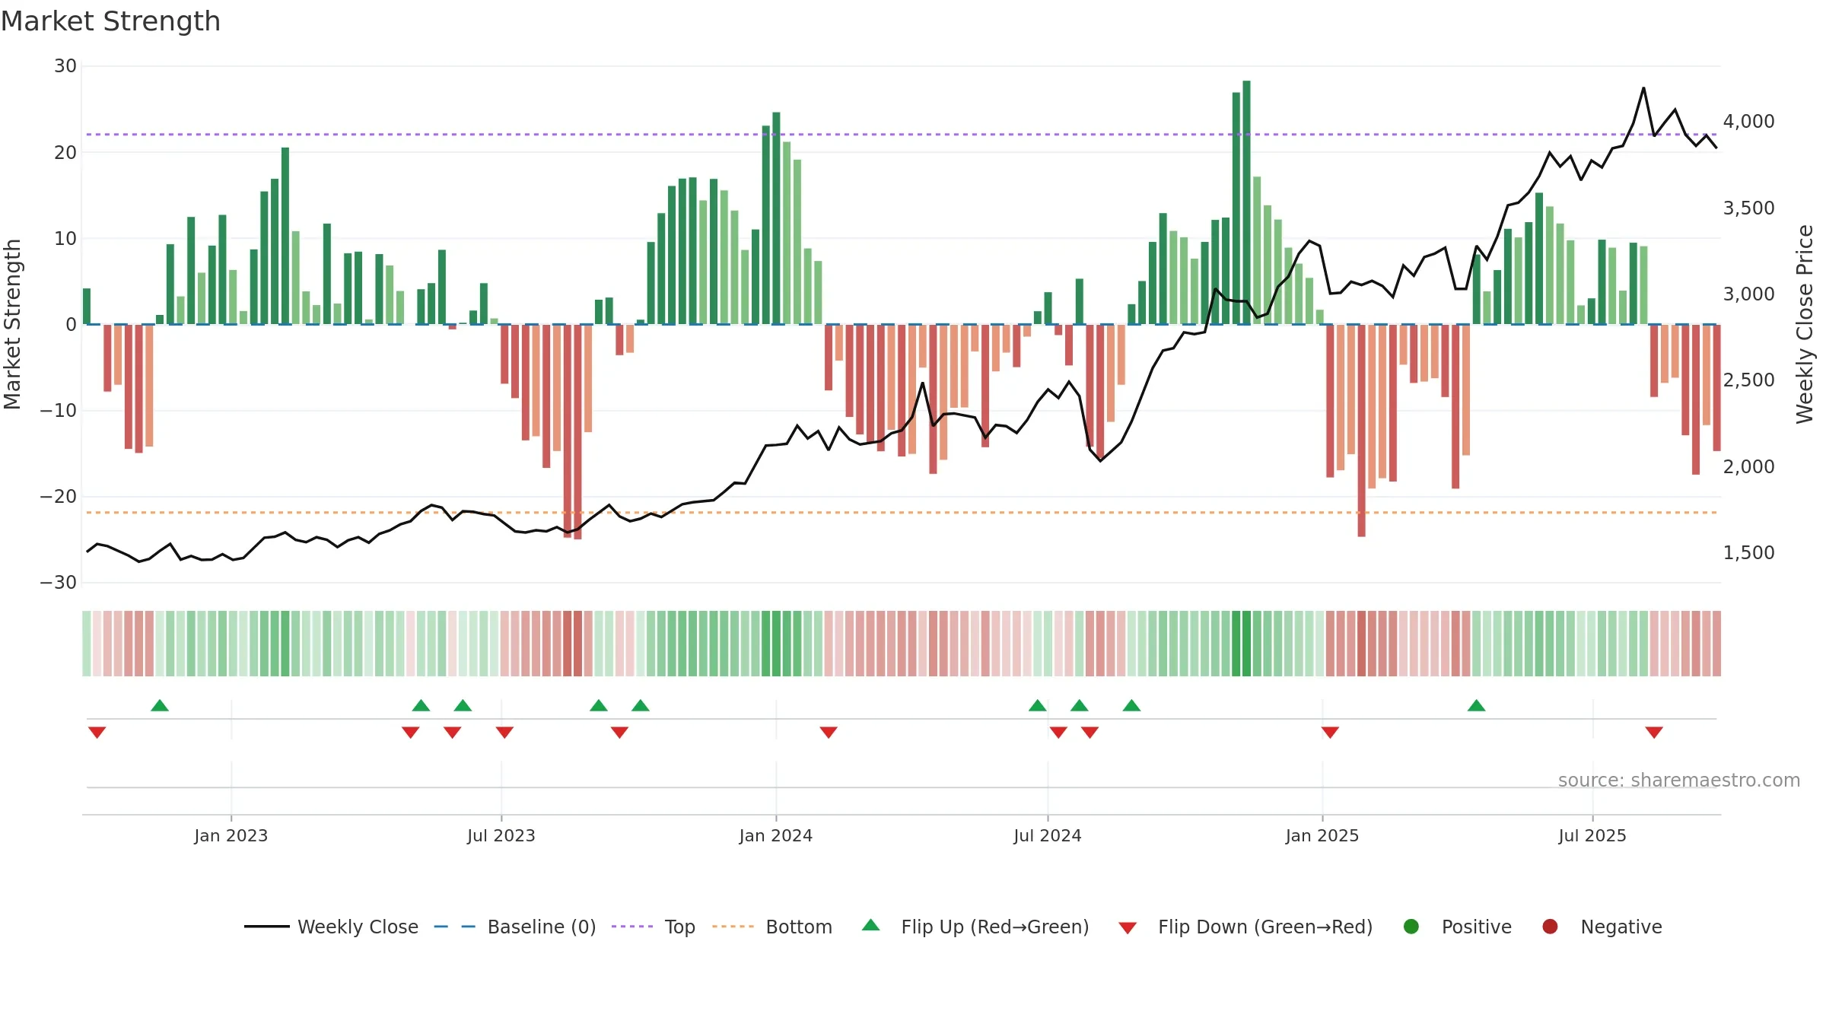
Task: Click the 30 left axis label
Action: click(x=65, y=66)
